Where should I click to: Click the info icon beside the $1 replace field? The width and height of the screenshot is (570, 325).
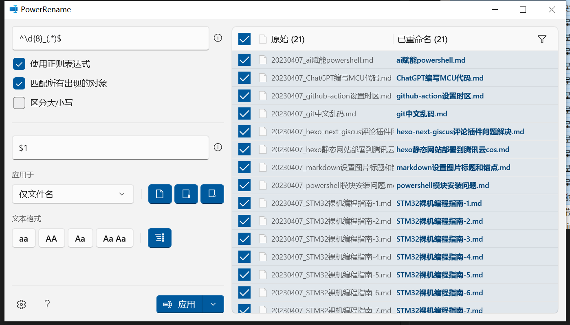(x=218, y=147)
